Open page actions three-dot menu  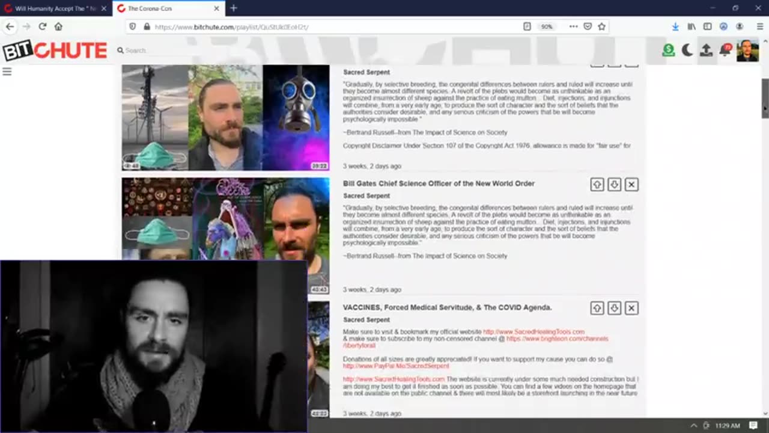point(573,26)
